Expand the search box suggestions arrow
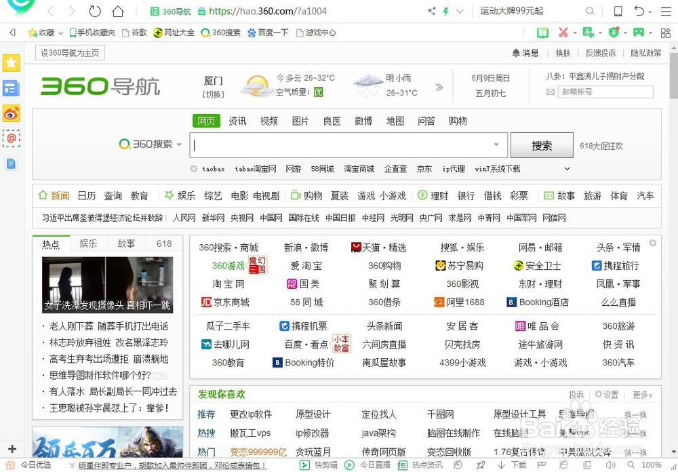This screenshot has height=472, width=678. click(496, 145)
